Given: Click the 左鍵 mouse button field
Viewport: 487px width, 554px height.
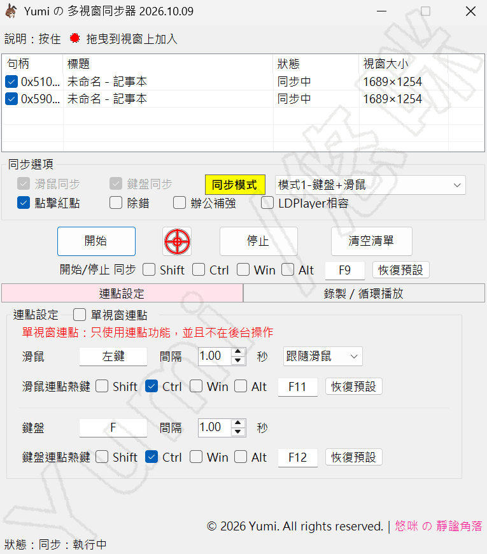Looking at the screenshot, I should click(113, 357).
